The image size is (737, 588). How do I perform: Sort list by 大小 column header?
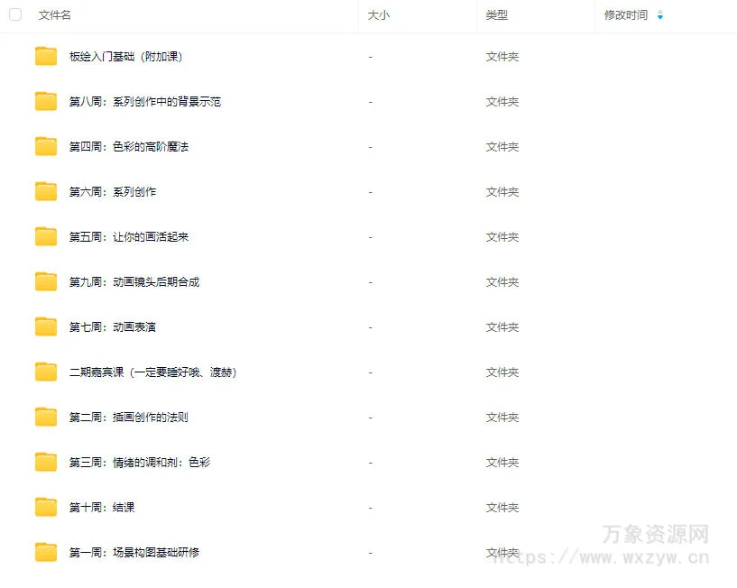tap(379, 15)
